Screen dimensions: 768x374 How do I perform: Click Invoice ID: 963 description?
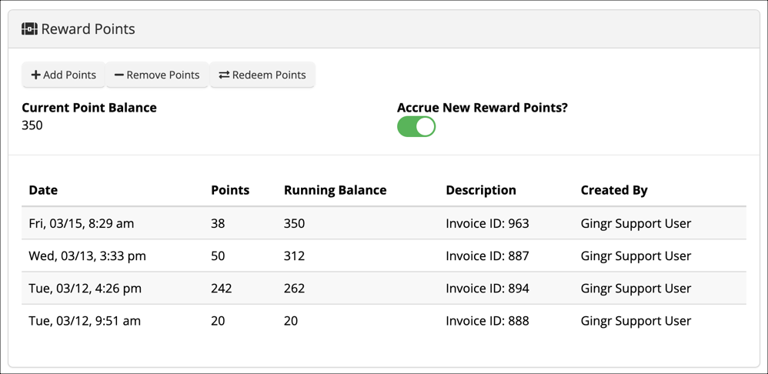(487, 224)
